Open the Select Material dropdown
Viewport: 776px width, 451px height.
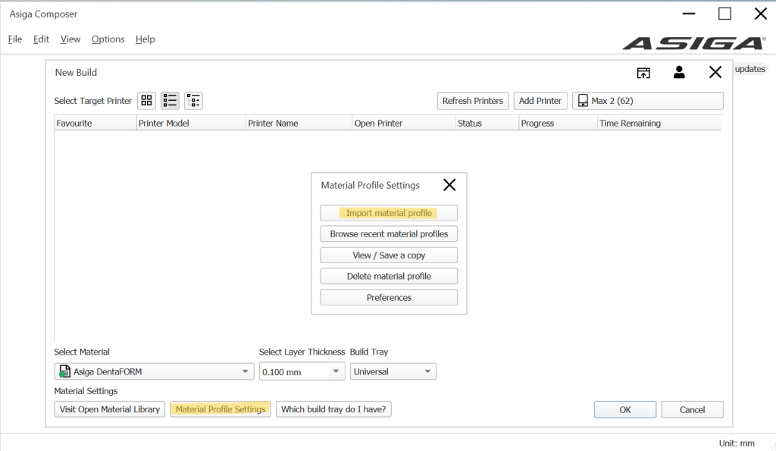[x=154, y=371]
